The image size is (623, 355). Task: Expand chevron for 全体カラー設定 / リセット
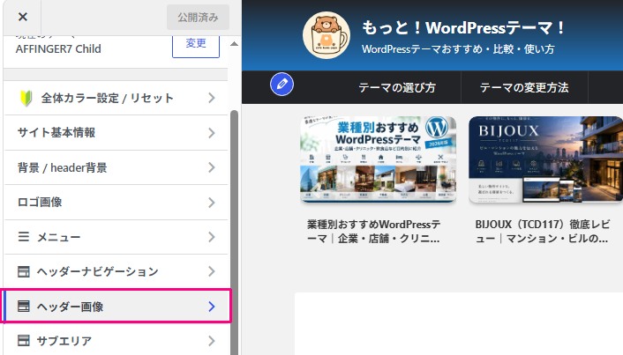coord(212,98)
